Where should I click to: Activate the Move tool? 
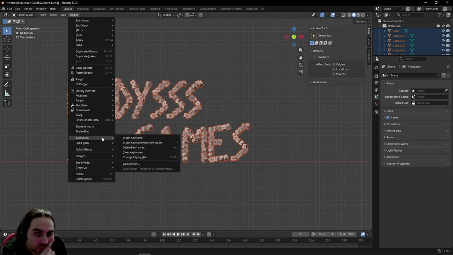point(7,49)
